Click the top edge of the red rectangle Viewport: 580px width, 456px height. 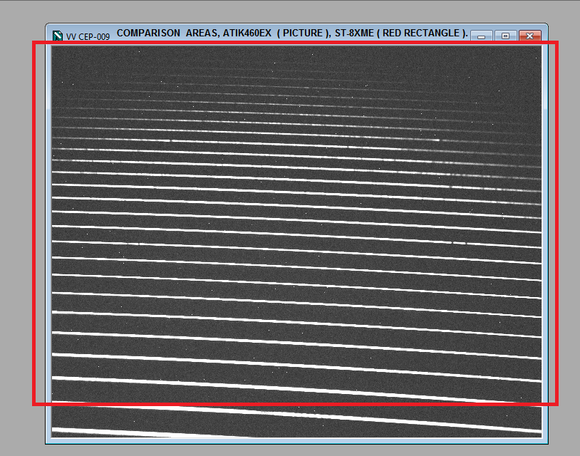(285, 43)
